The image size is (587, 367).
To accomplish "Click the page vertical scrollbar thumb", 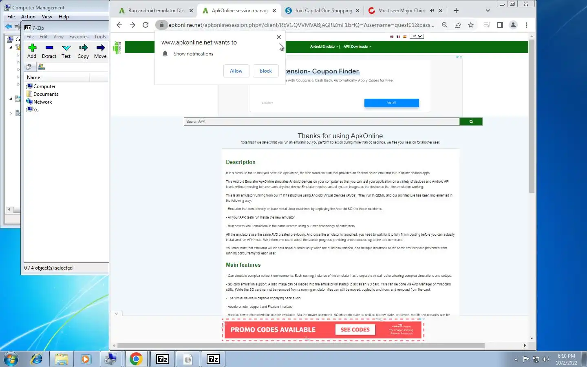I will pyautogui.click(x=532, y=116).
